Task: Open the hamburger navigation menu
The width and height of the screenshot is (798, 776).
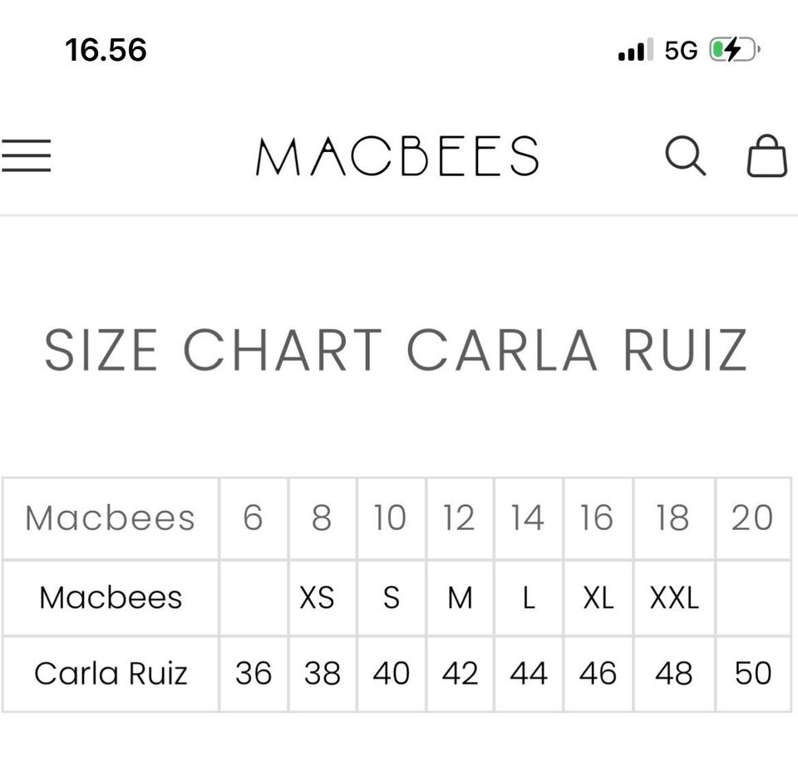Action: (x=27, y=155)
